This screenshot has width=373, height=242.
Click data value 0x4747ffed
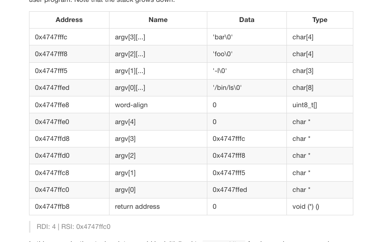pyautogui.click(x=230, y=190)
